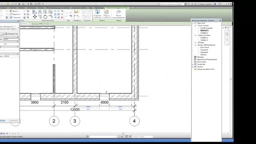Screen dimensions: 256x144
Task: Select the Align tool in ribbon
Action: pos(35,12)
